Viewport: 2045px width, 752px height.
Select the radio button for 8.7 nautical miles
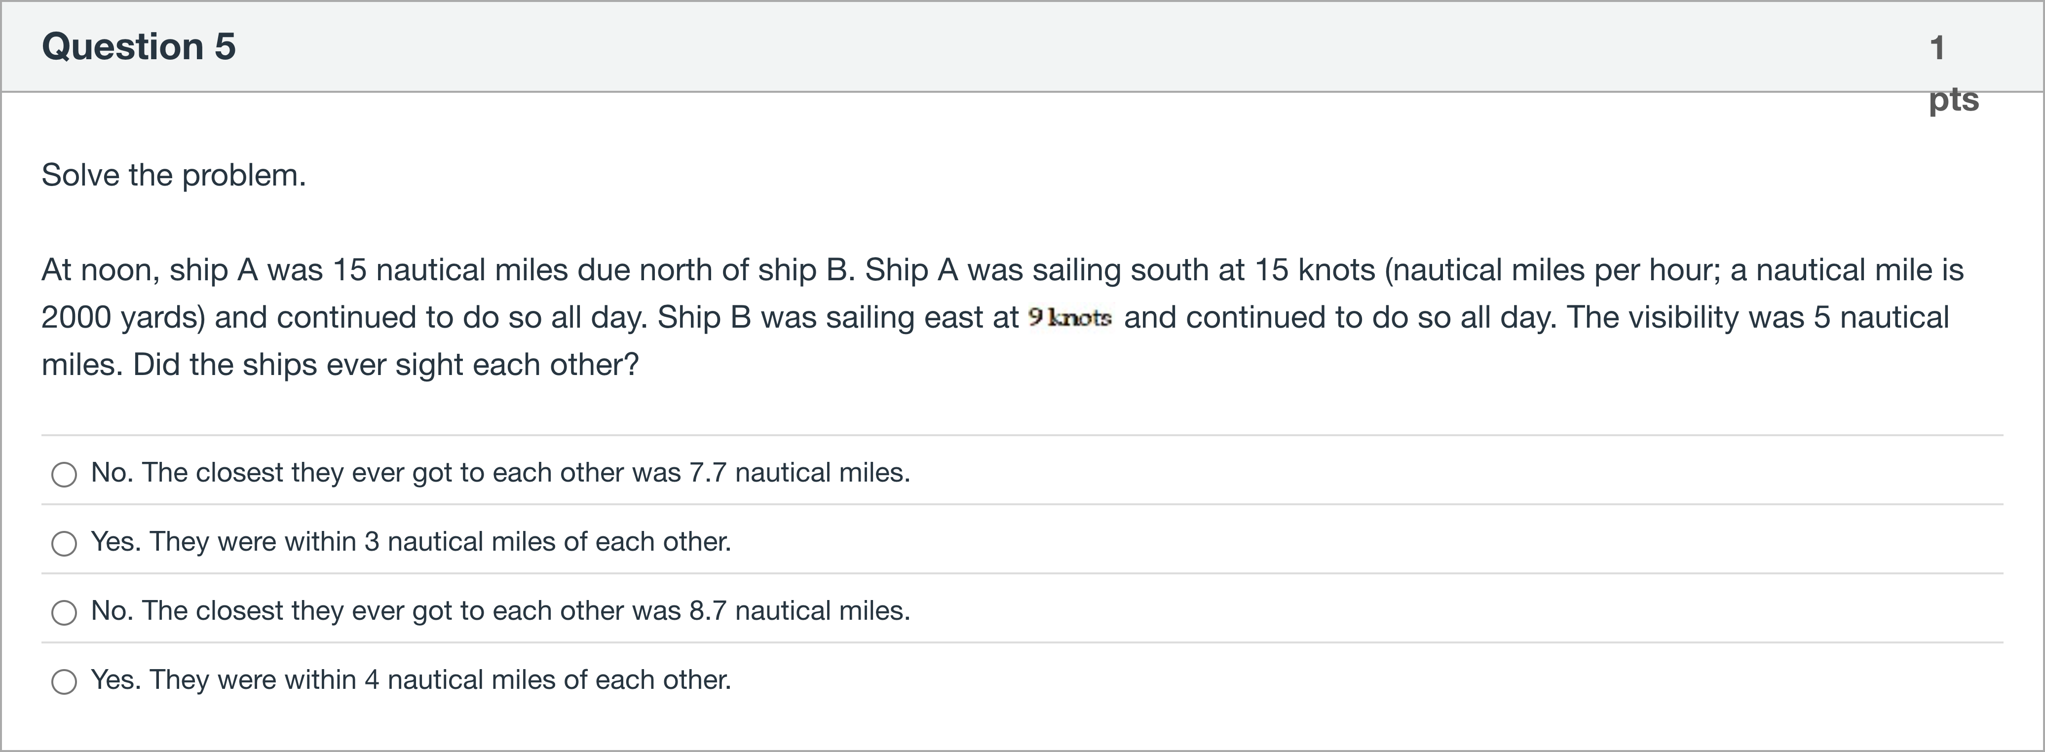tap(64, 612)
